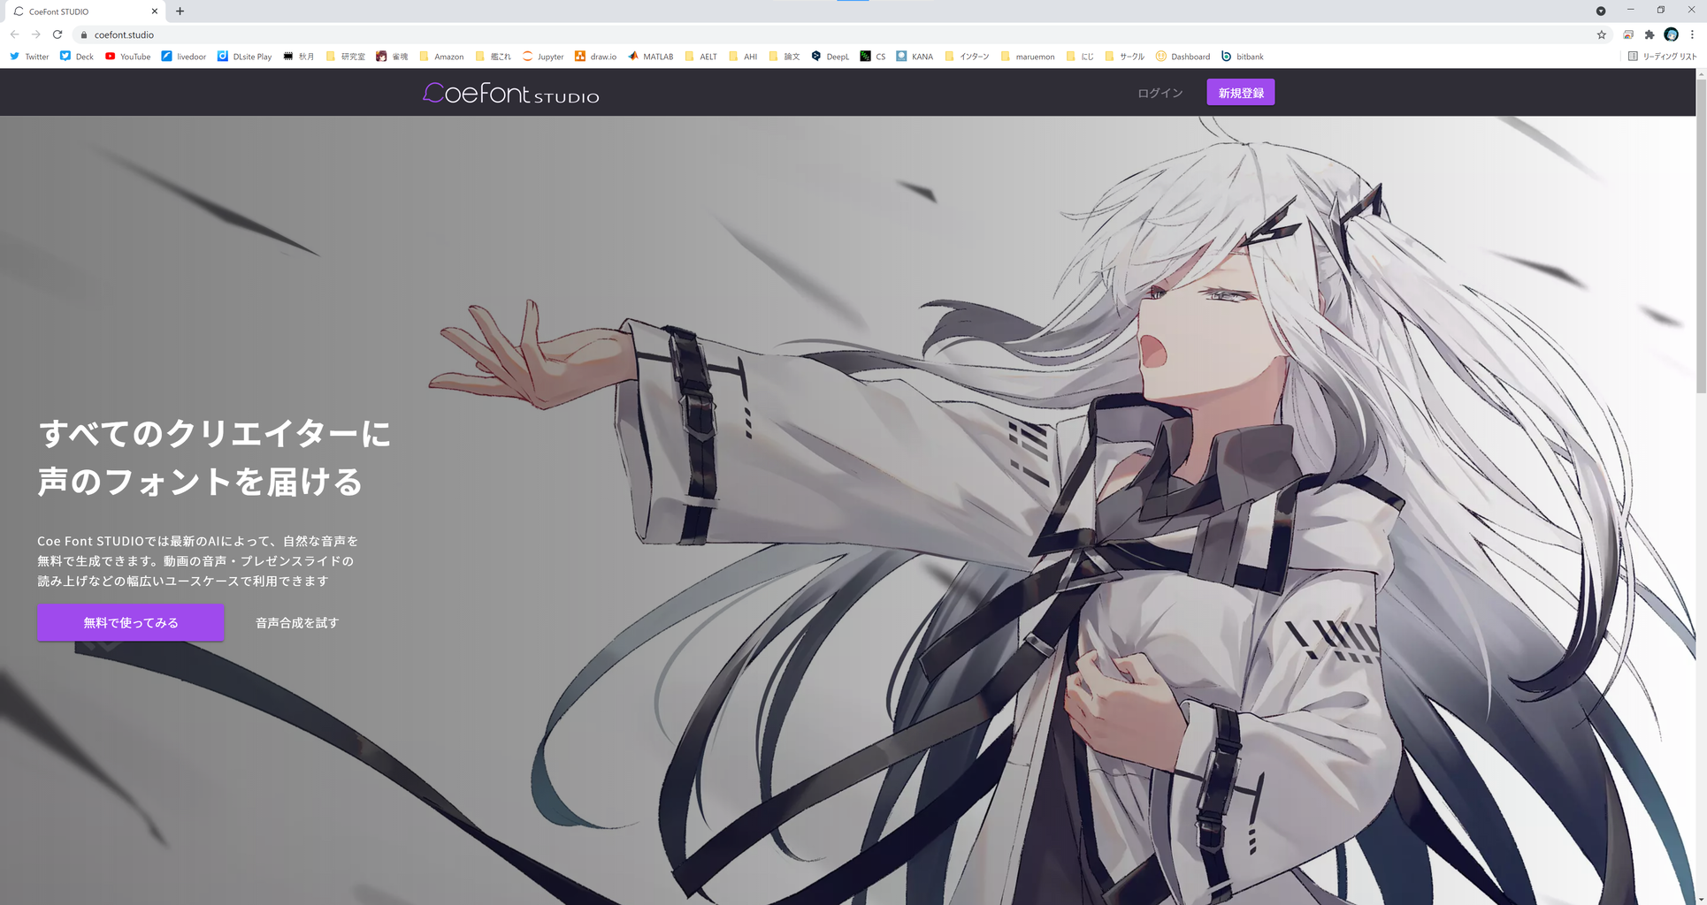
Task: Expand the にじ bookmark folder
Action: pyautogui.click(x=1080, y=57)
